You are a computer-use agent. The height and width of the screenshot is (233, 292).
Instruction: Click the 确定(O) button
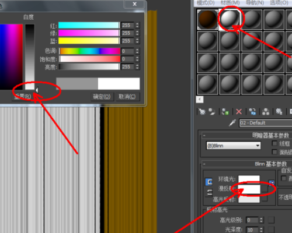click(x=102, y=97)
